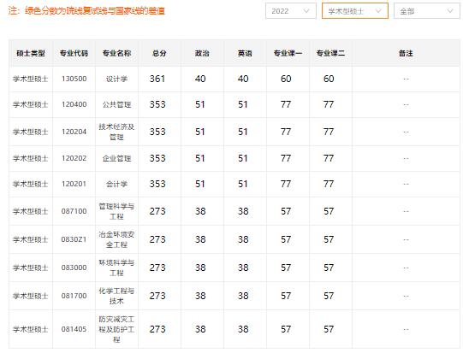The width and height of the screenshot is (463, 353).
Task: Click the 专业代码 column header
Action: (x=74, y=53)
